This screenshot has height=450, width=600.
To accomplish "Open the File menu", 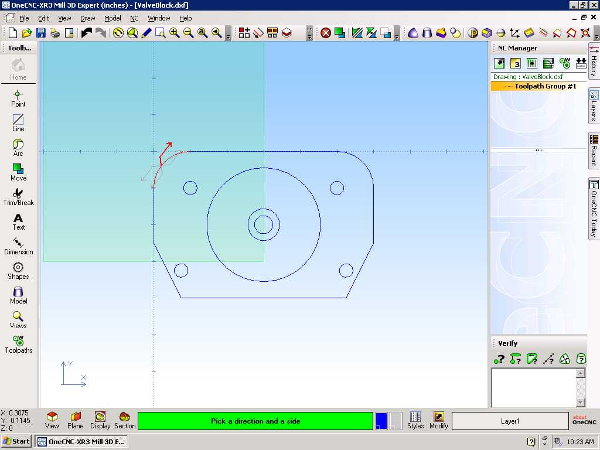I will click(x=24, y=18).
